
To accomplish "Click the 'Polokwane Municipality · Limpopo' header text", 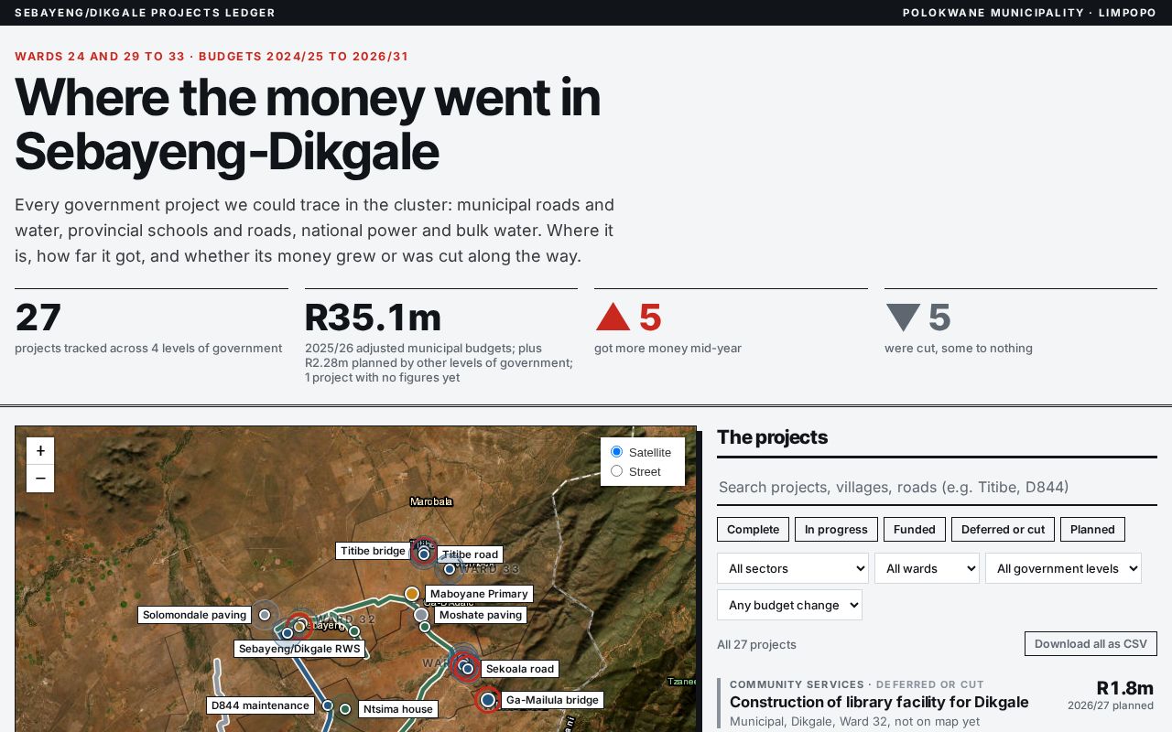I will pyautogui.click(x=1030, y=13).
